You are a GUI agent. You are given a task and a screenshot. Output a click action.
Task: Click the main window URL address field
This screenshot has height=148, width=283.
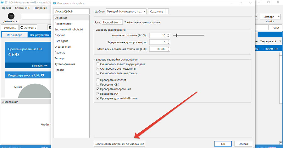point(36,17)
